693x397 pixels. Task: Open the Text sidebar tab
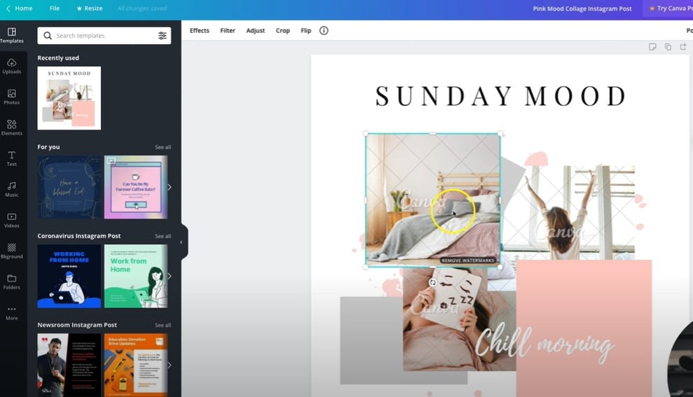(12, 158)
